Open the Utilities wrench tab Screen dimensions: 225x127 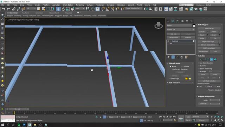pos(192,21)
